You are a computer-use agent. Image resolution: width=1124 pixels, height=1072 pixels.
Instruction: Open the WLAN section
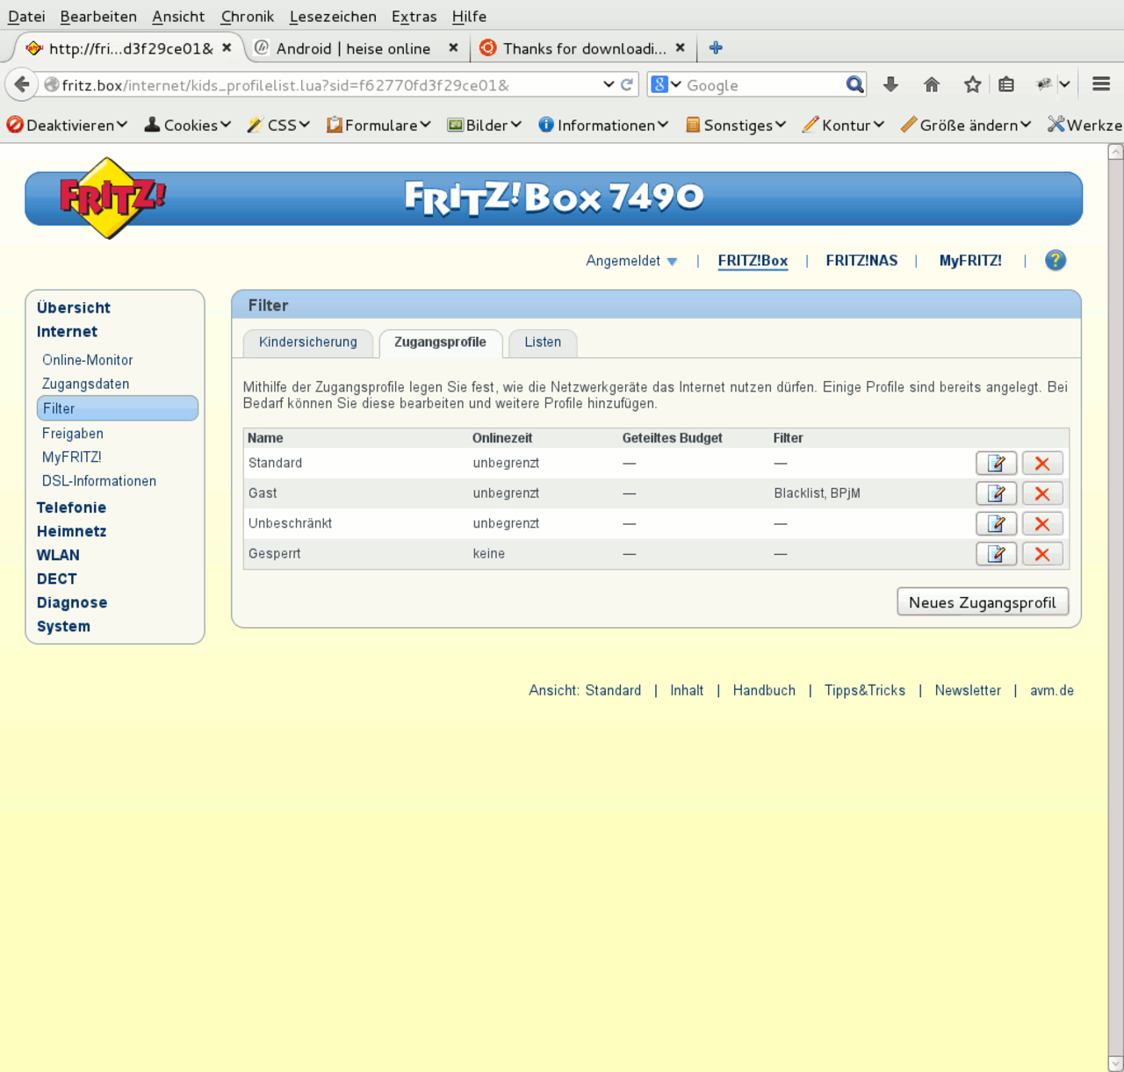(x=58, y=555)
